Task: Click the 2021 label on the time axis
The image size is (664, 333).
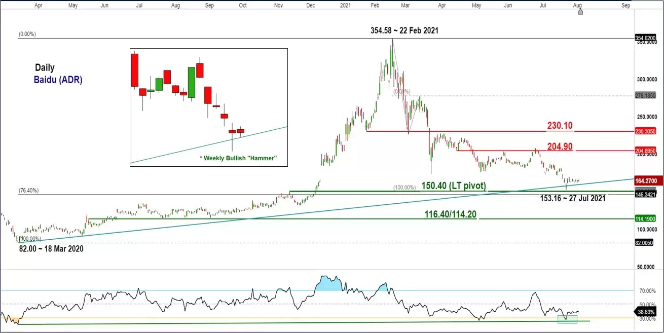Action: click(x=345, y=5)
